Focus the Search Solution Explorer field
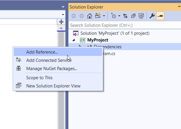181x129 pixels. pyautogui.click(x=124, y=25)
